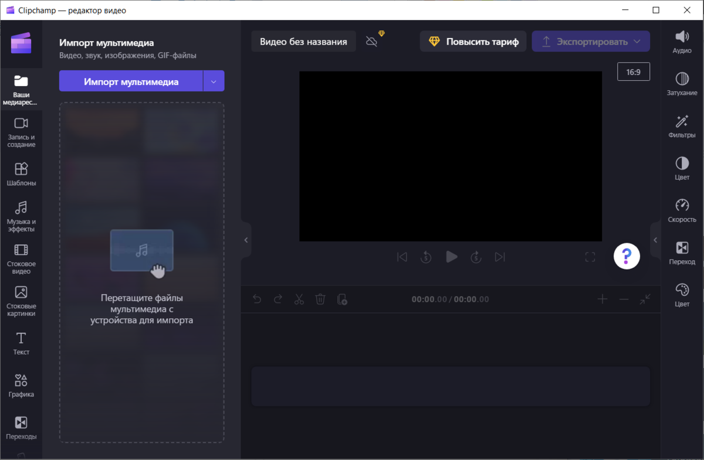
Task: Open the Фильтры panel on the right
Action: point(682,126)
